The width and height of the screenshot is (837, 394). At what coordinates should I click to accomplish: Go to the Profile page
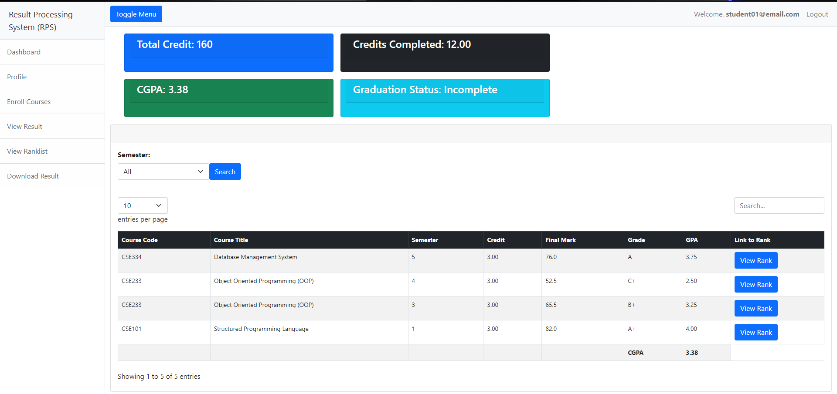coord(17,77)
